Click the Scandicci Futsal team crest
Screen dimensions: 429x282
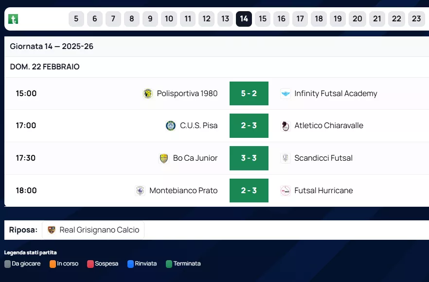point(286,158)
